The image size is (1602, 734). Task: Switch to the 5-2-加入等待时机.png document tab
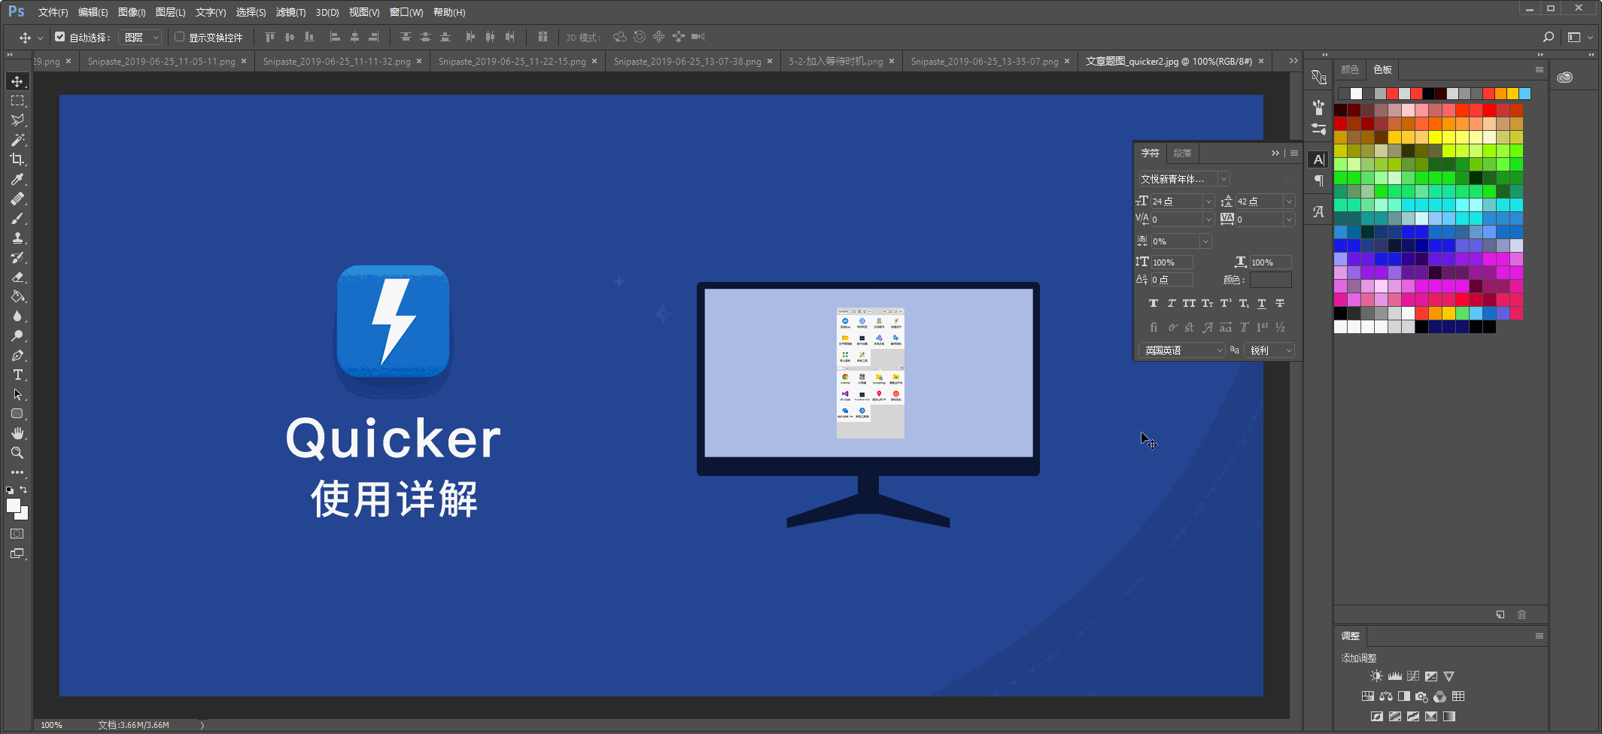click(835, 61)
